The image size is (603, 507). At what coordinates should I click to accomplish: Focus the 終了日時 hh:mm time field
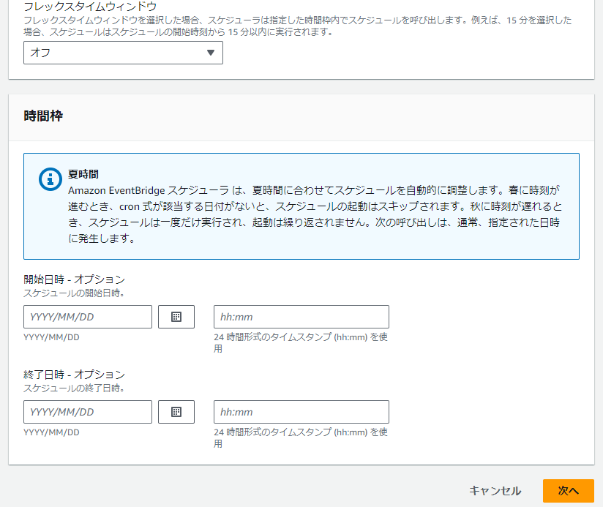301,412
